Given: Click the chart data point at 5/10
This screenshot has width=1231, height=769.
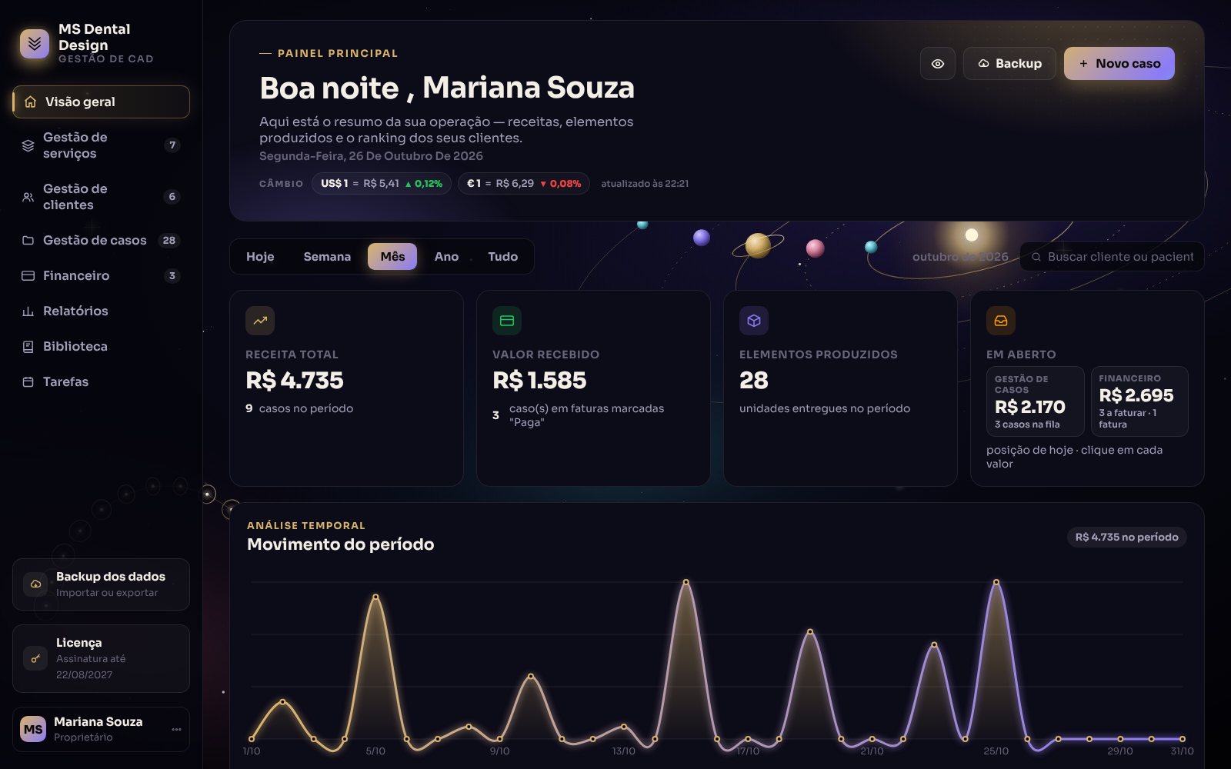Looking at the screenshot, I should point(375,597).
